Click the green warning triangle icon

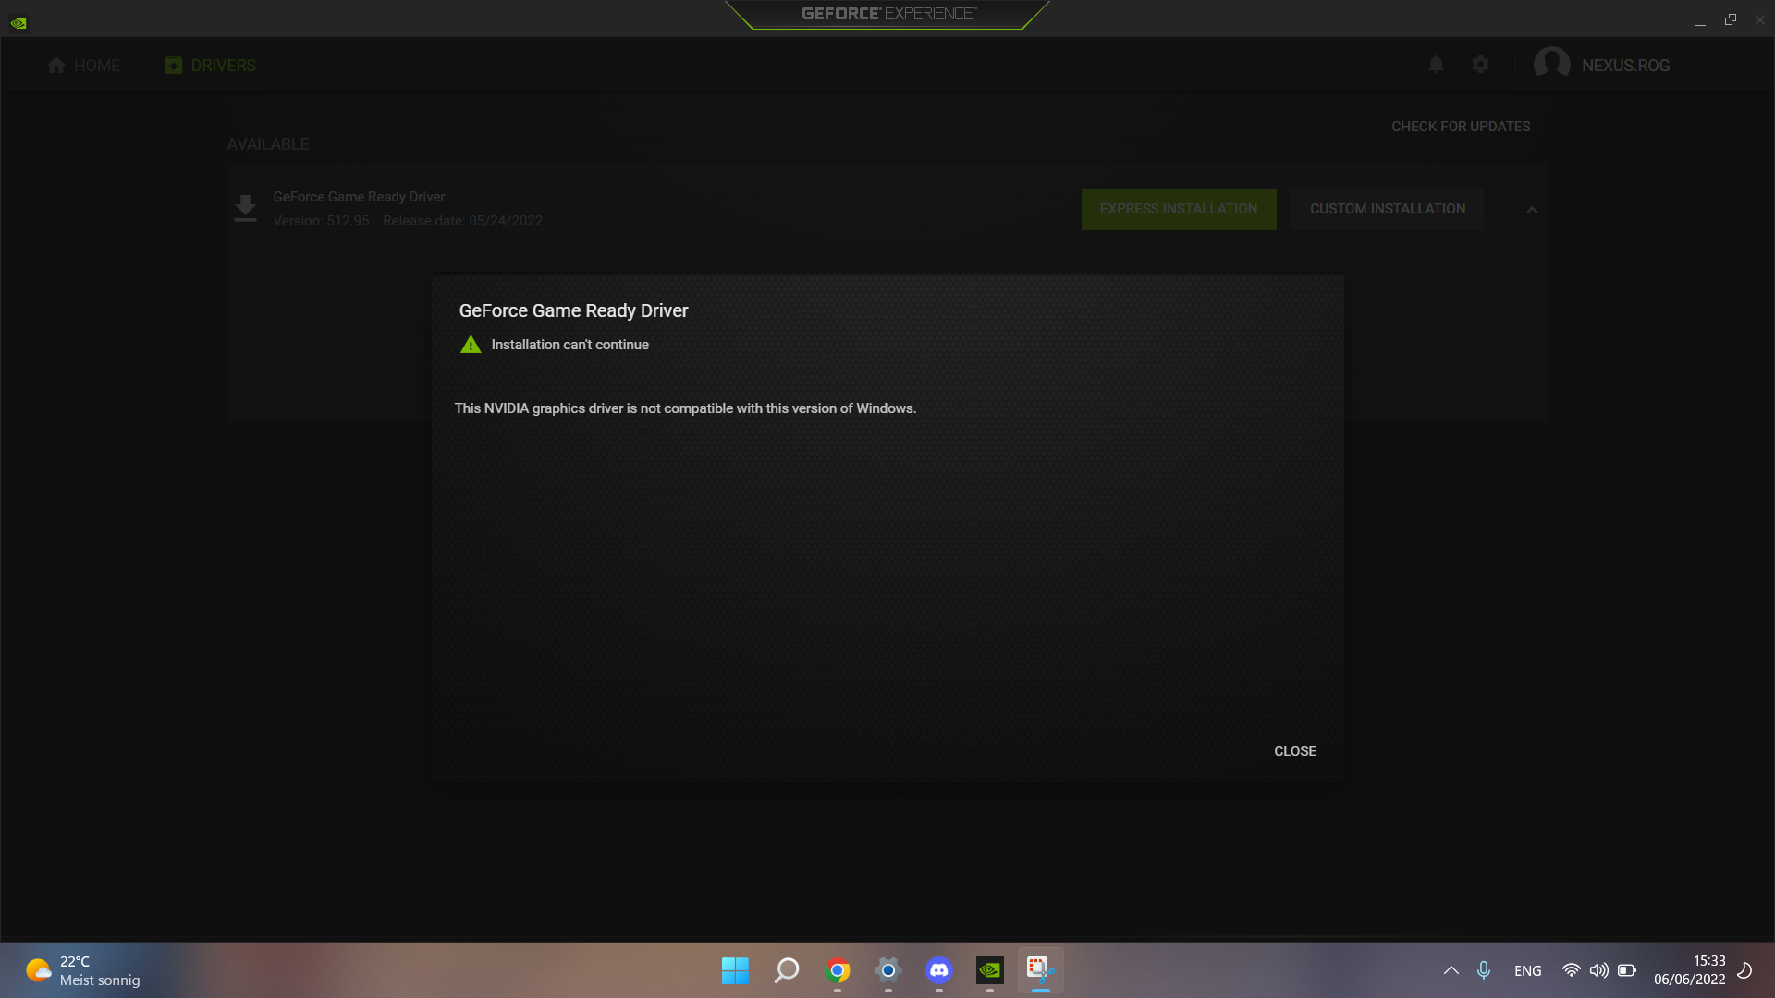[x=471, y=345]
